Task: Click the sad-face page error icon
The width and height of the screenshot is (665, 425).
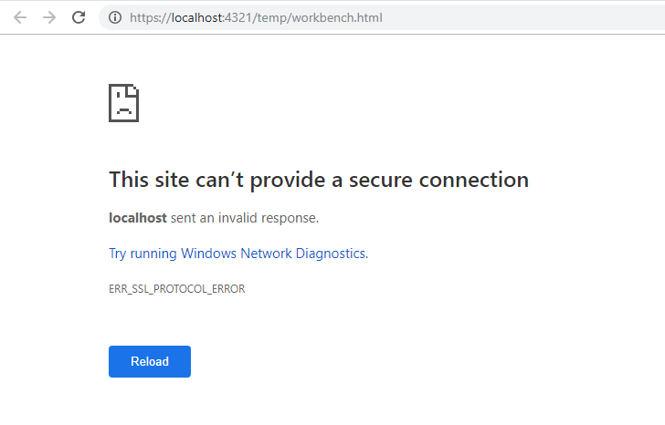Action: pyautogui.click(x=123, y=103)
